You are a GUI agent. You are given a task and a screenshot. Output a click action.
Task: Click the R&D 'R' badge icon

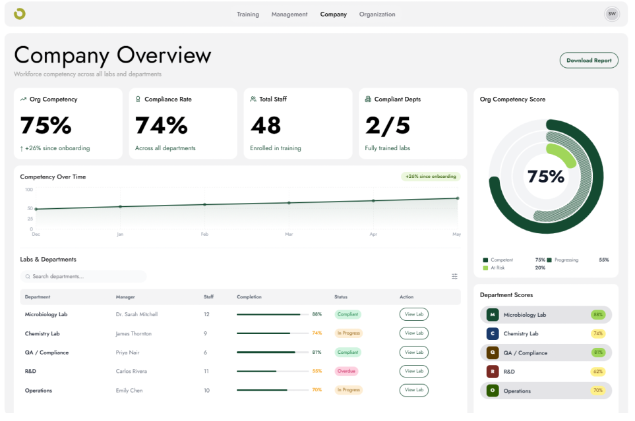click(x=493, y=371)
